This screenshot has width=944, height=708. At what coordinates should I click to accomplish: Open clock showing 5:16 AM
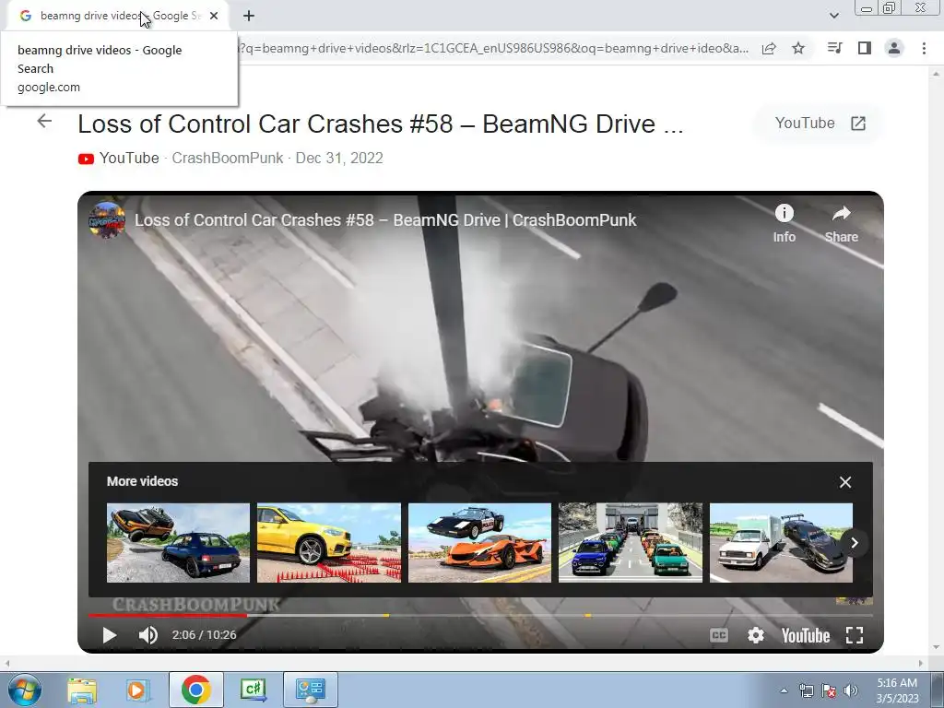(897, 690)
